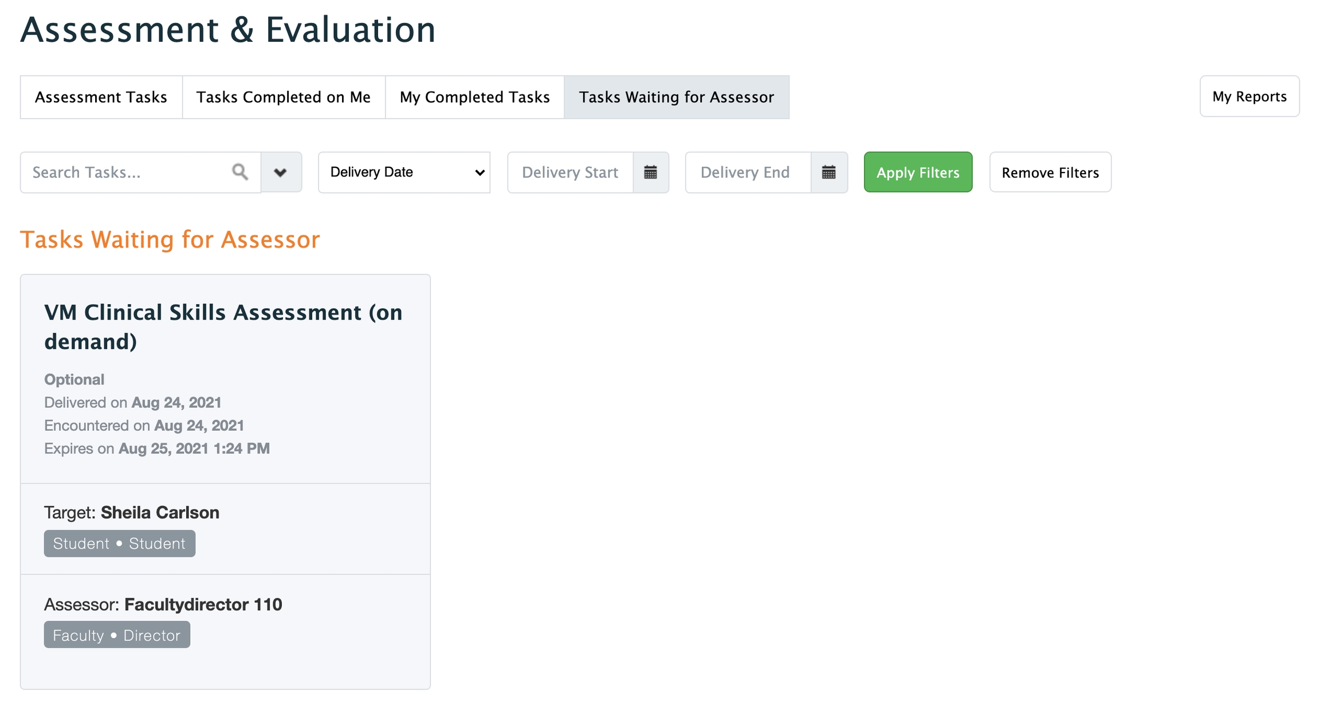Viewport: 1320px width, 716px height.
Task: Open the VM Clinical Skills Assessment task title
Action: (223, 326)
